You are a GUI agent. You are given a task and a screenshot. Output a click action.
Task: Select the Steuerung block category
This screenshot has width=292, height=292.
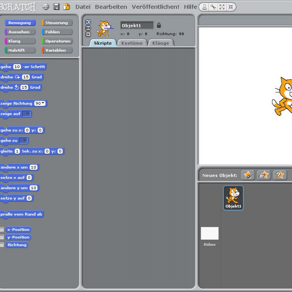(57, 23)
